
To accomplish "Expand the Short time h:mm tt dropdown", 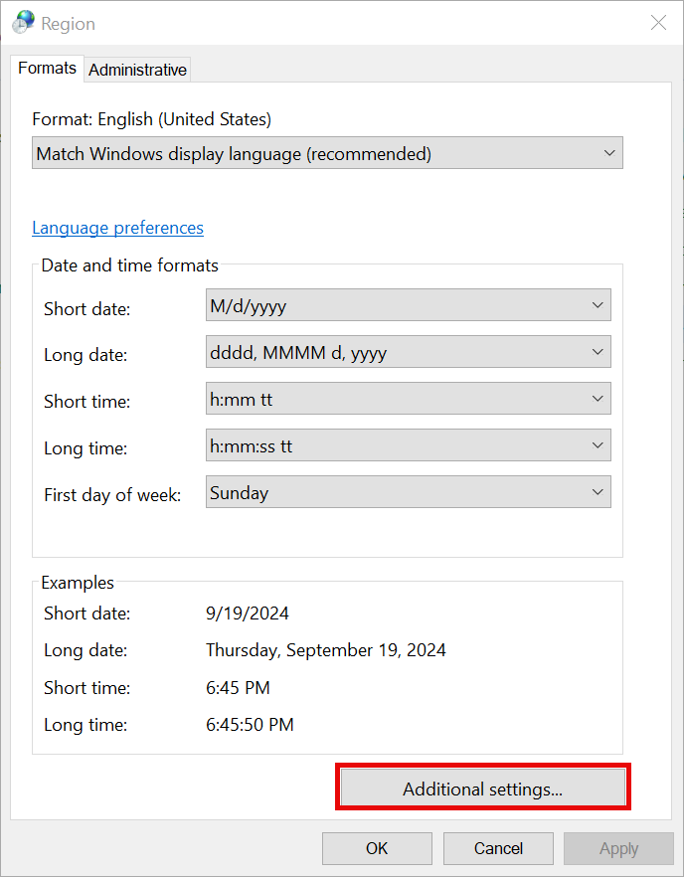I will [x=408, y=400].
